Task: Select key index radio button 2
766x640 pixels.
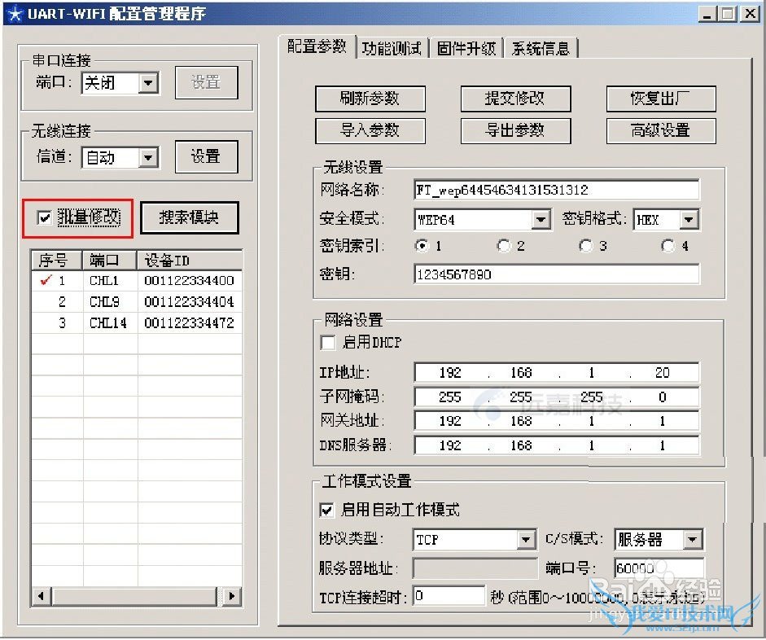Action: click(x=504, y=246)
